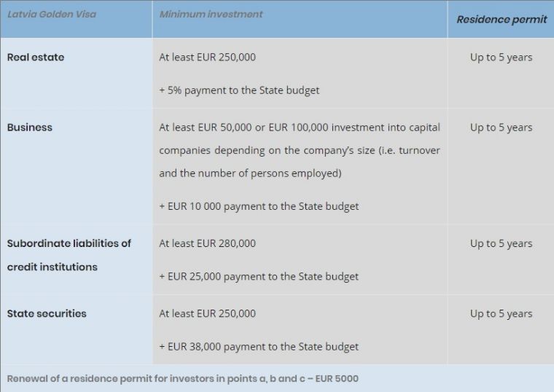Click "At least EUR 250,000" in Real estate row
Screen dimensions: 554x392
point(207,57)
